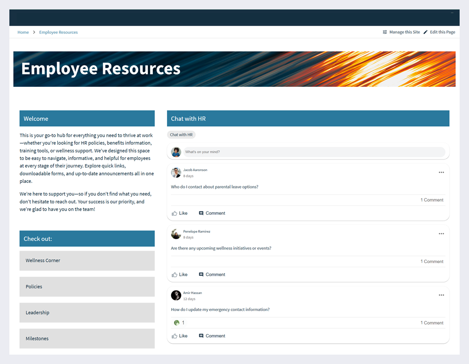
Task: Click Penelope Ramirez's profile picture
Action: 176,234
